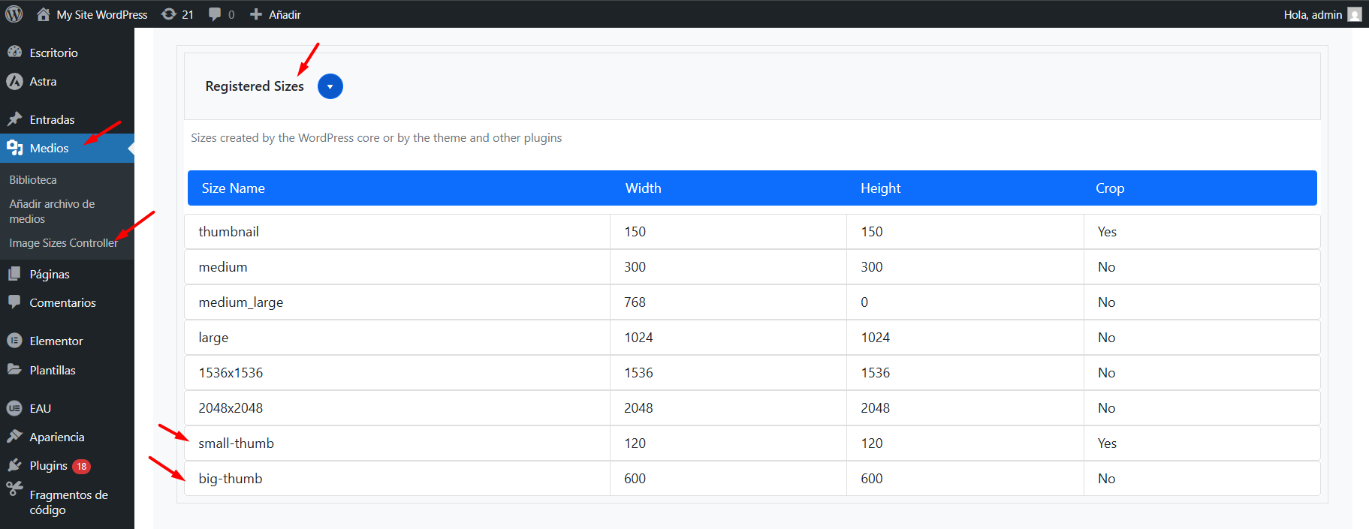This screenshot has width=1369, height=529.
Task: Click the Registered Sizes heading
Action: [x=255, y=86]
